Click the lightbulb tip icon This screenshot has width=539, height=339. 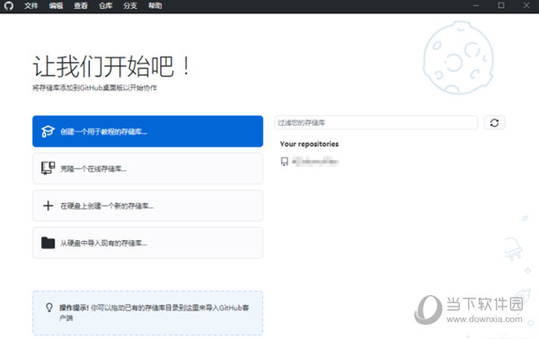(49, 308)
